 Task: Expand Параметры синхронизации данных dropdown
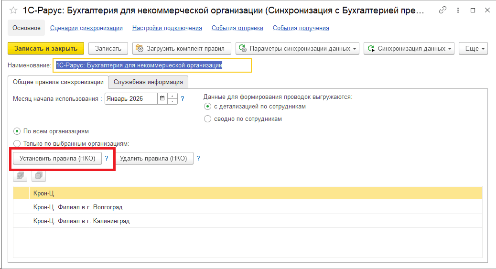click(x=297, y=48)
